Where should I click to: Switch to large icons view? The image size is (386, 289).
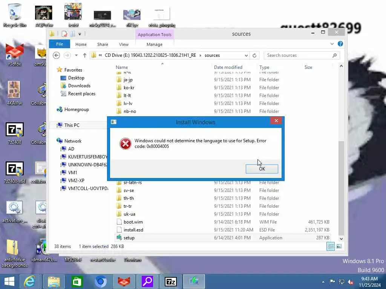click(339, 246)
